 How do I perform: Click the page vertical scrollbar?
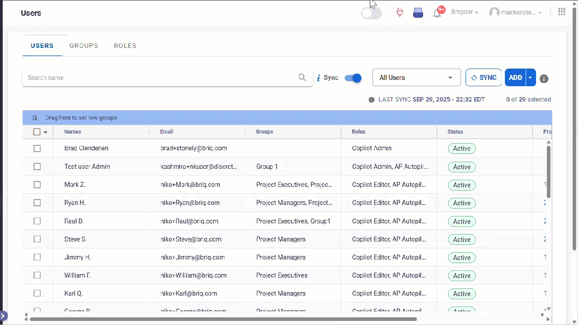[574, 129]
